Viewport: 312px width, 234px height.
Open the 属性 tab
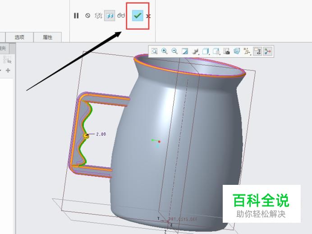coord(47,37)
